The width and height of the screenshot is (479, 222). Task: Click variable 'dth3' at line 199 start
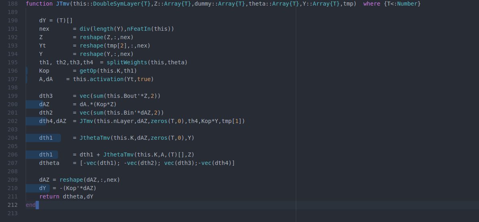[x=46, y=96]
